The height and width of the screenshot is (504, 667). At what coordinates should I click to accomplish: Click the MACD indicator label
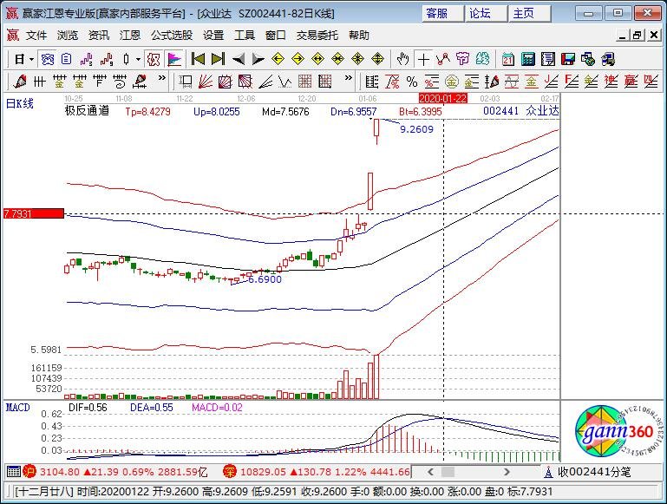click(18, 408)
